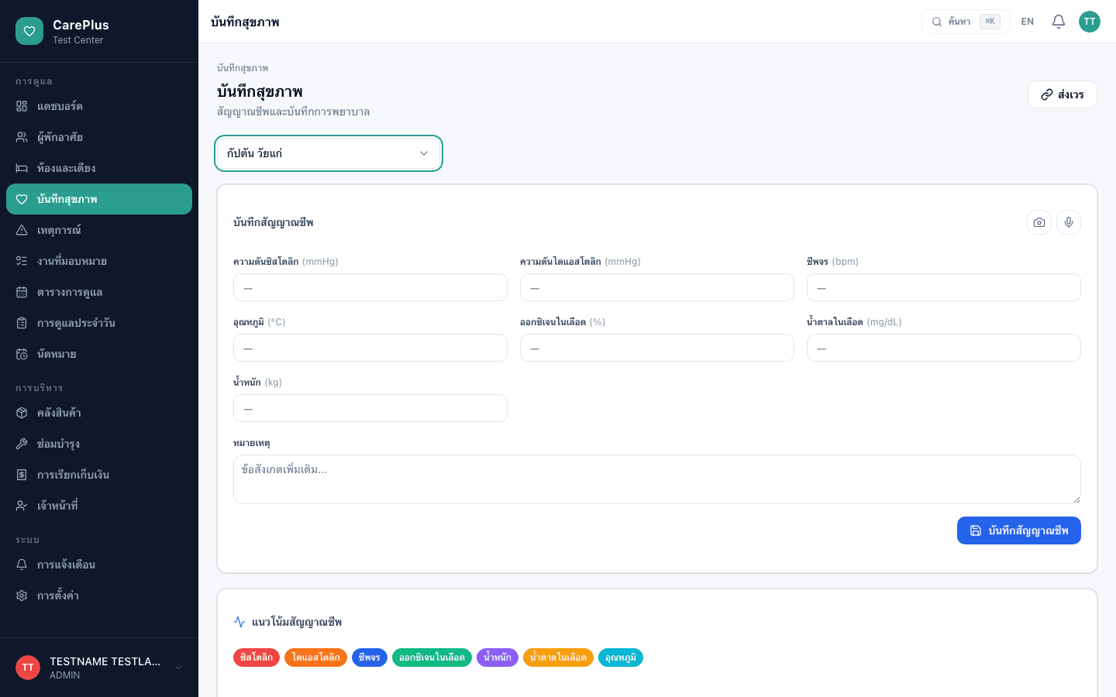Click the notification bell icon in header
The width and height of the screenshot is (1116, 697).
[1059, 22]
